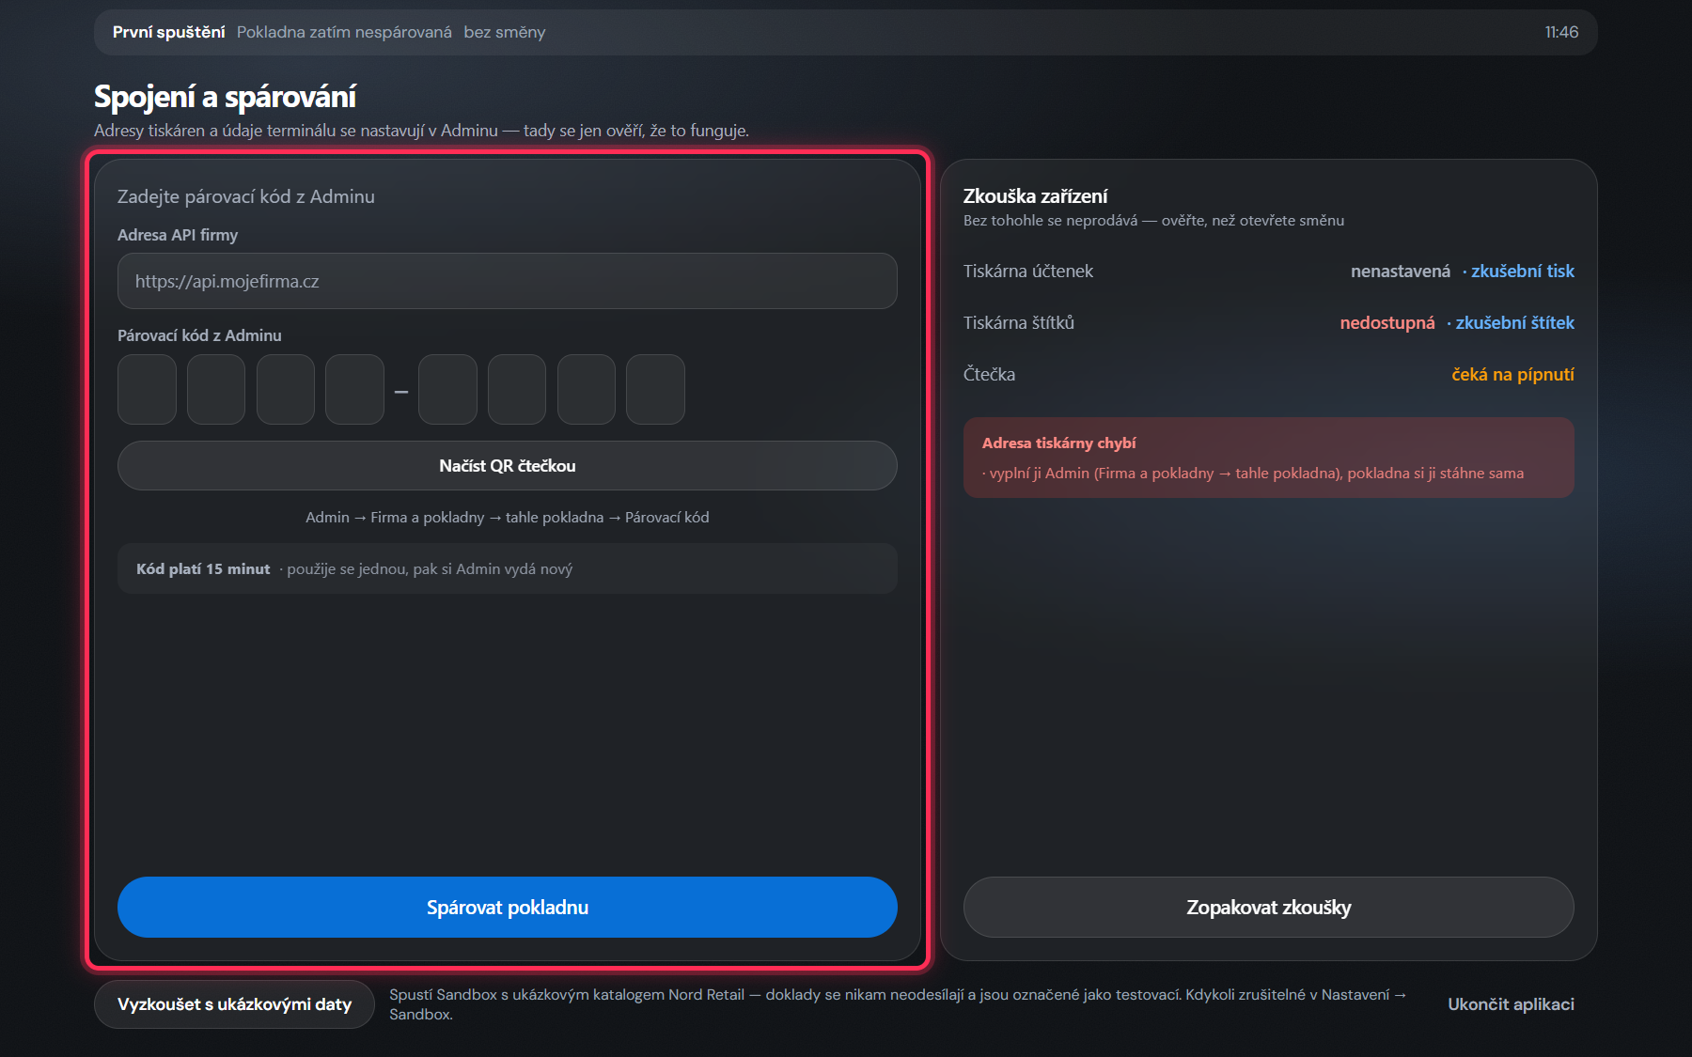Click the sixth pairing code digit box
Screen dimensions: 1692x1057
(x=517, y=389)
